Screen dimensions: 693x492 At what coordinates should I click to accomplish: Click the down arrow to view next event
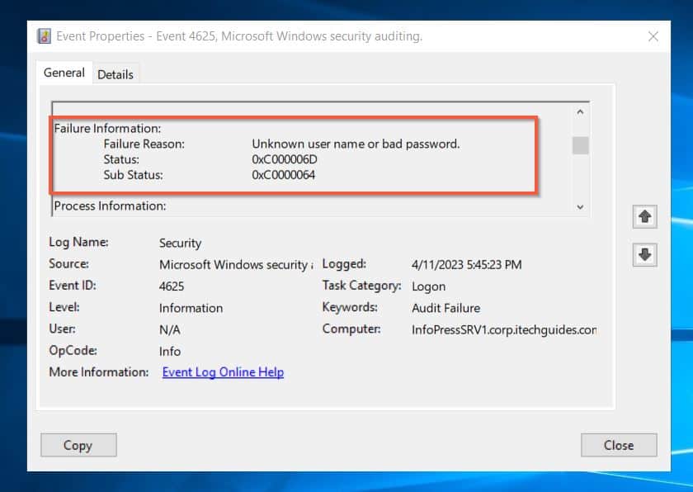click(643, 255)
